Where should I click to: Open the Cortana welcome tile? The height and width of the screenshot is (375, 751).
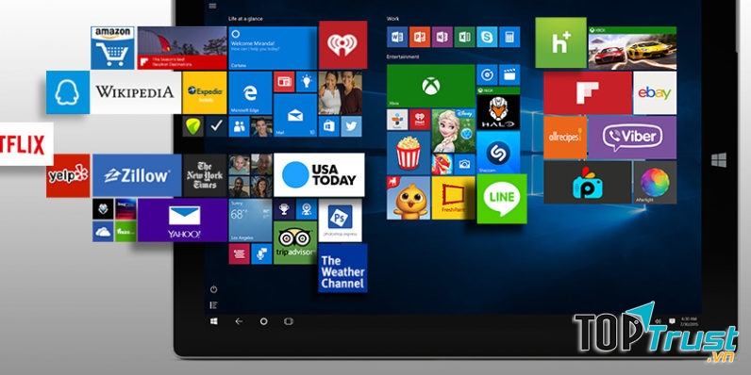tap(273, 48)
